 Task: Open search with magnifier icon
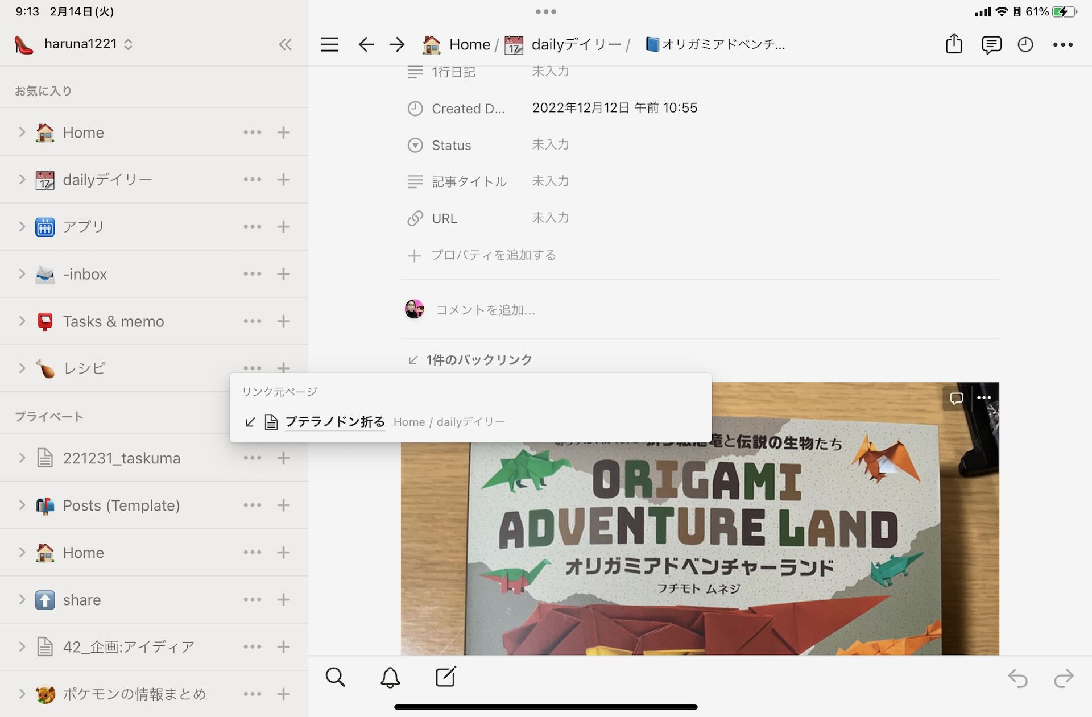coord(335,677)
